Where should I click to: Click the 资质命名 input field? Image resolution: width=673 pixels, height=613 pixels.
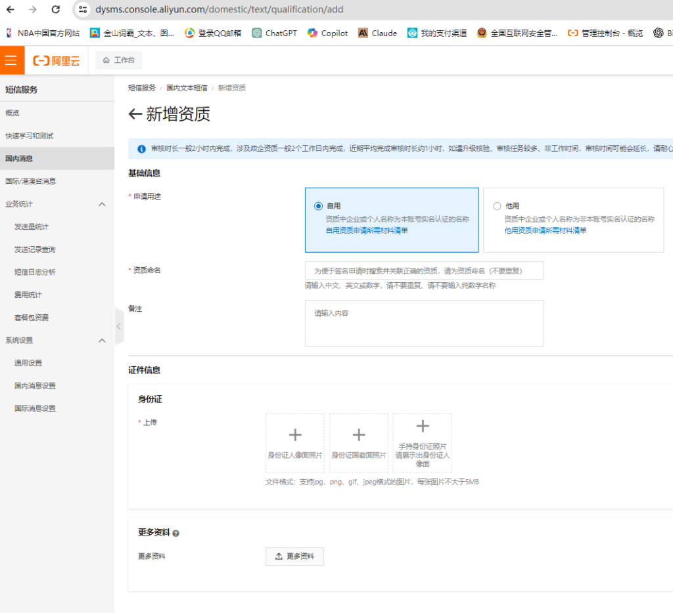point(424,270)
